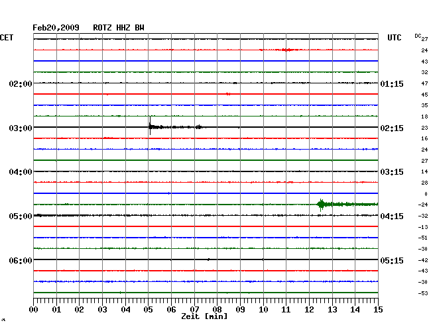Click the 07 minute tick label
The width and height of the screenshot is (431, 327).
click(194, 309)
